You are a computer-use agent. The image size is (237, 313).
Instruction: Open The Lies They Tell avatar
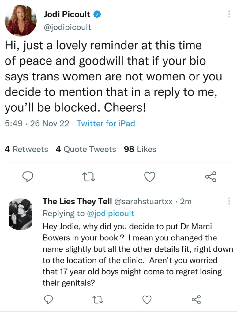pos(20,214)
